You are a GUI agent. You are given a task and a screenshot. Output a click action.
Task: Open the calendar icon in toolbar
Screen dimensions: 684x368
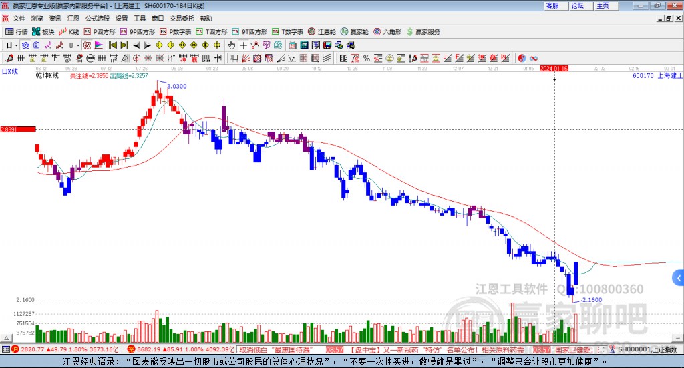(293, 45)
